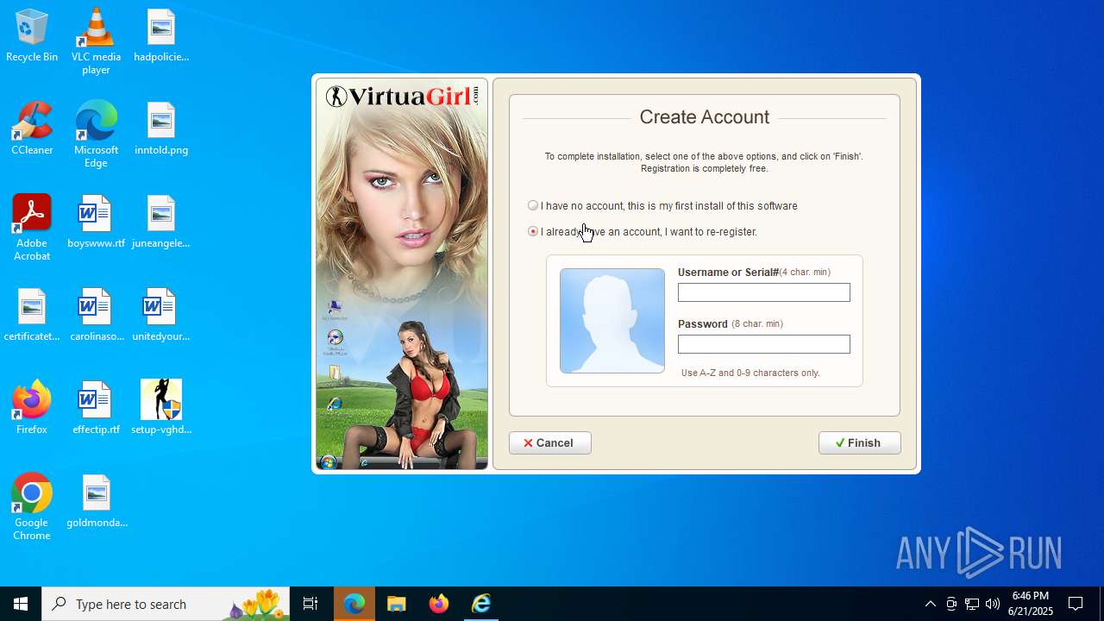Open the Recycle Bin desktop icon
The height and width of the screenshot is (621, 1104).
[32, 36]
